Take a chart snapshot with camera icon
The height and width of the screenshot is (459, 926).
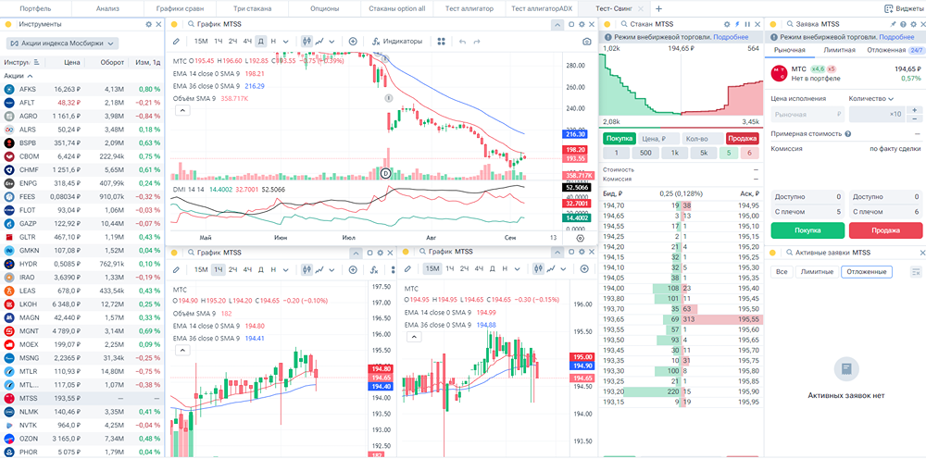point(587,42)
